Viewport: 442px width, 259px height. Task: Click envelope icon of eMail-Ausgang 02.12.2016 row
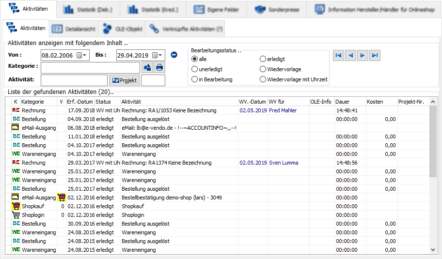(x=15, y=197)
